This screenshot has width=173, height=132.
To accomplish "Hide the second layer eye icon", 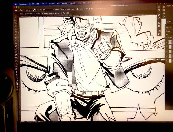I will [x=167, y=47].
